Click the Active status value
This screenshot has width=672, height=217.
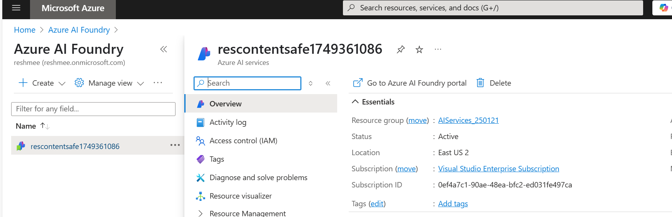[448, 136]
